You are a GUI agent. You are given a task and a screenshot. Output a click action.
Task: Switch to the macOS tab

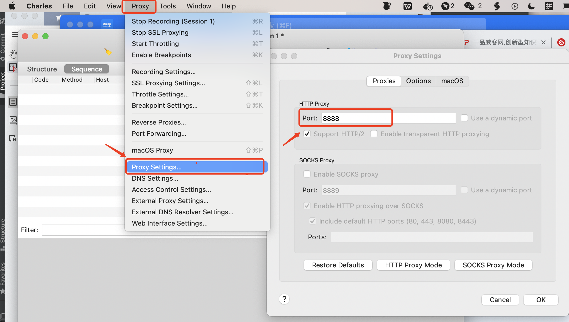452,81
